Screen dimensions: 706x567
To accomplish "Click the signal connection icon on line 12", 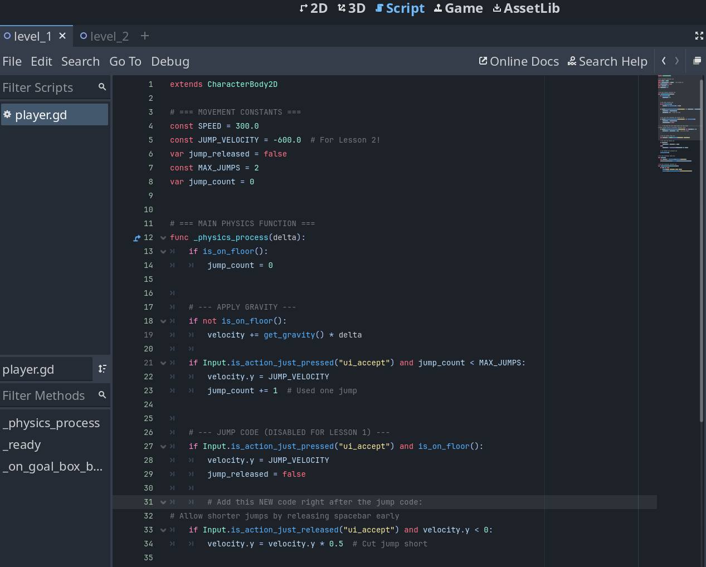I will coord(137,238).
